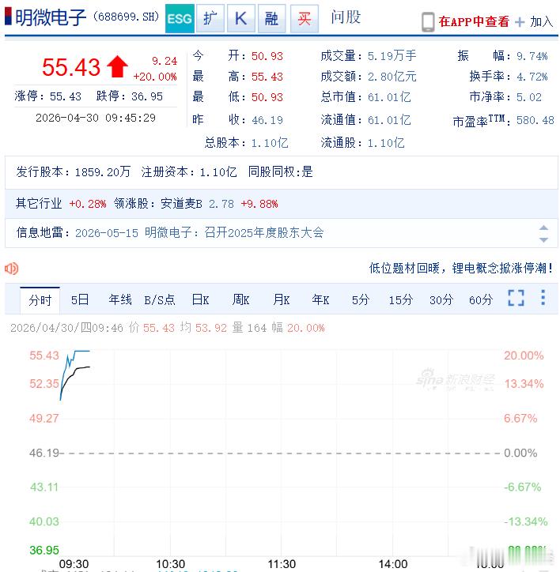The image size is (560, 572).
Task: Select the 分时 chart tab
Action: 40,300
